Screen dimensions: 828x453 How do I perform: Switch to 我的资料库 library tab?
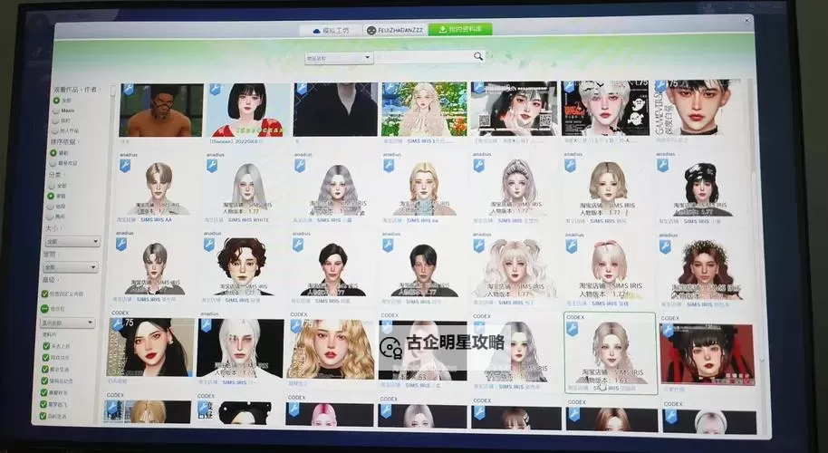click(460, 30)
